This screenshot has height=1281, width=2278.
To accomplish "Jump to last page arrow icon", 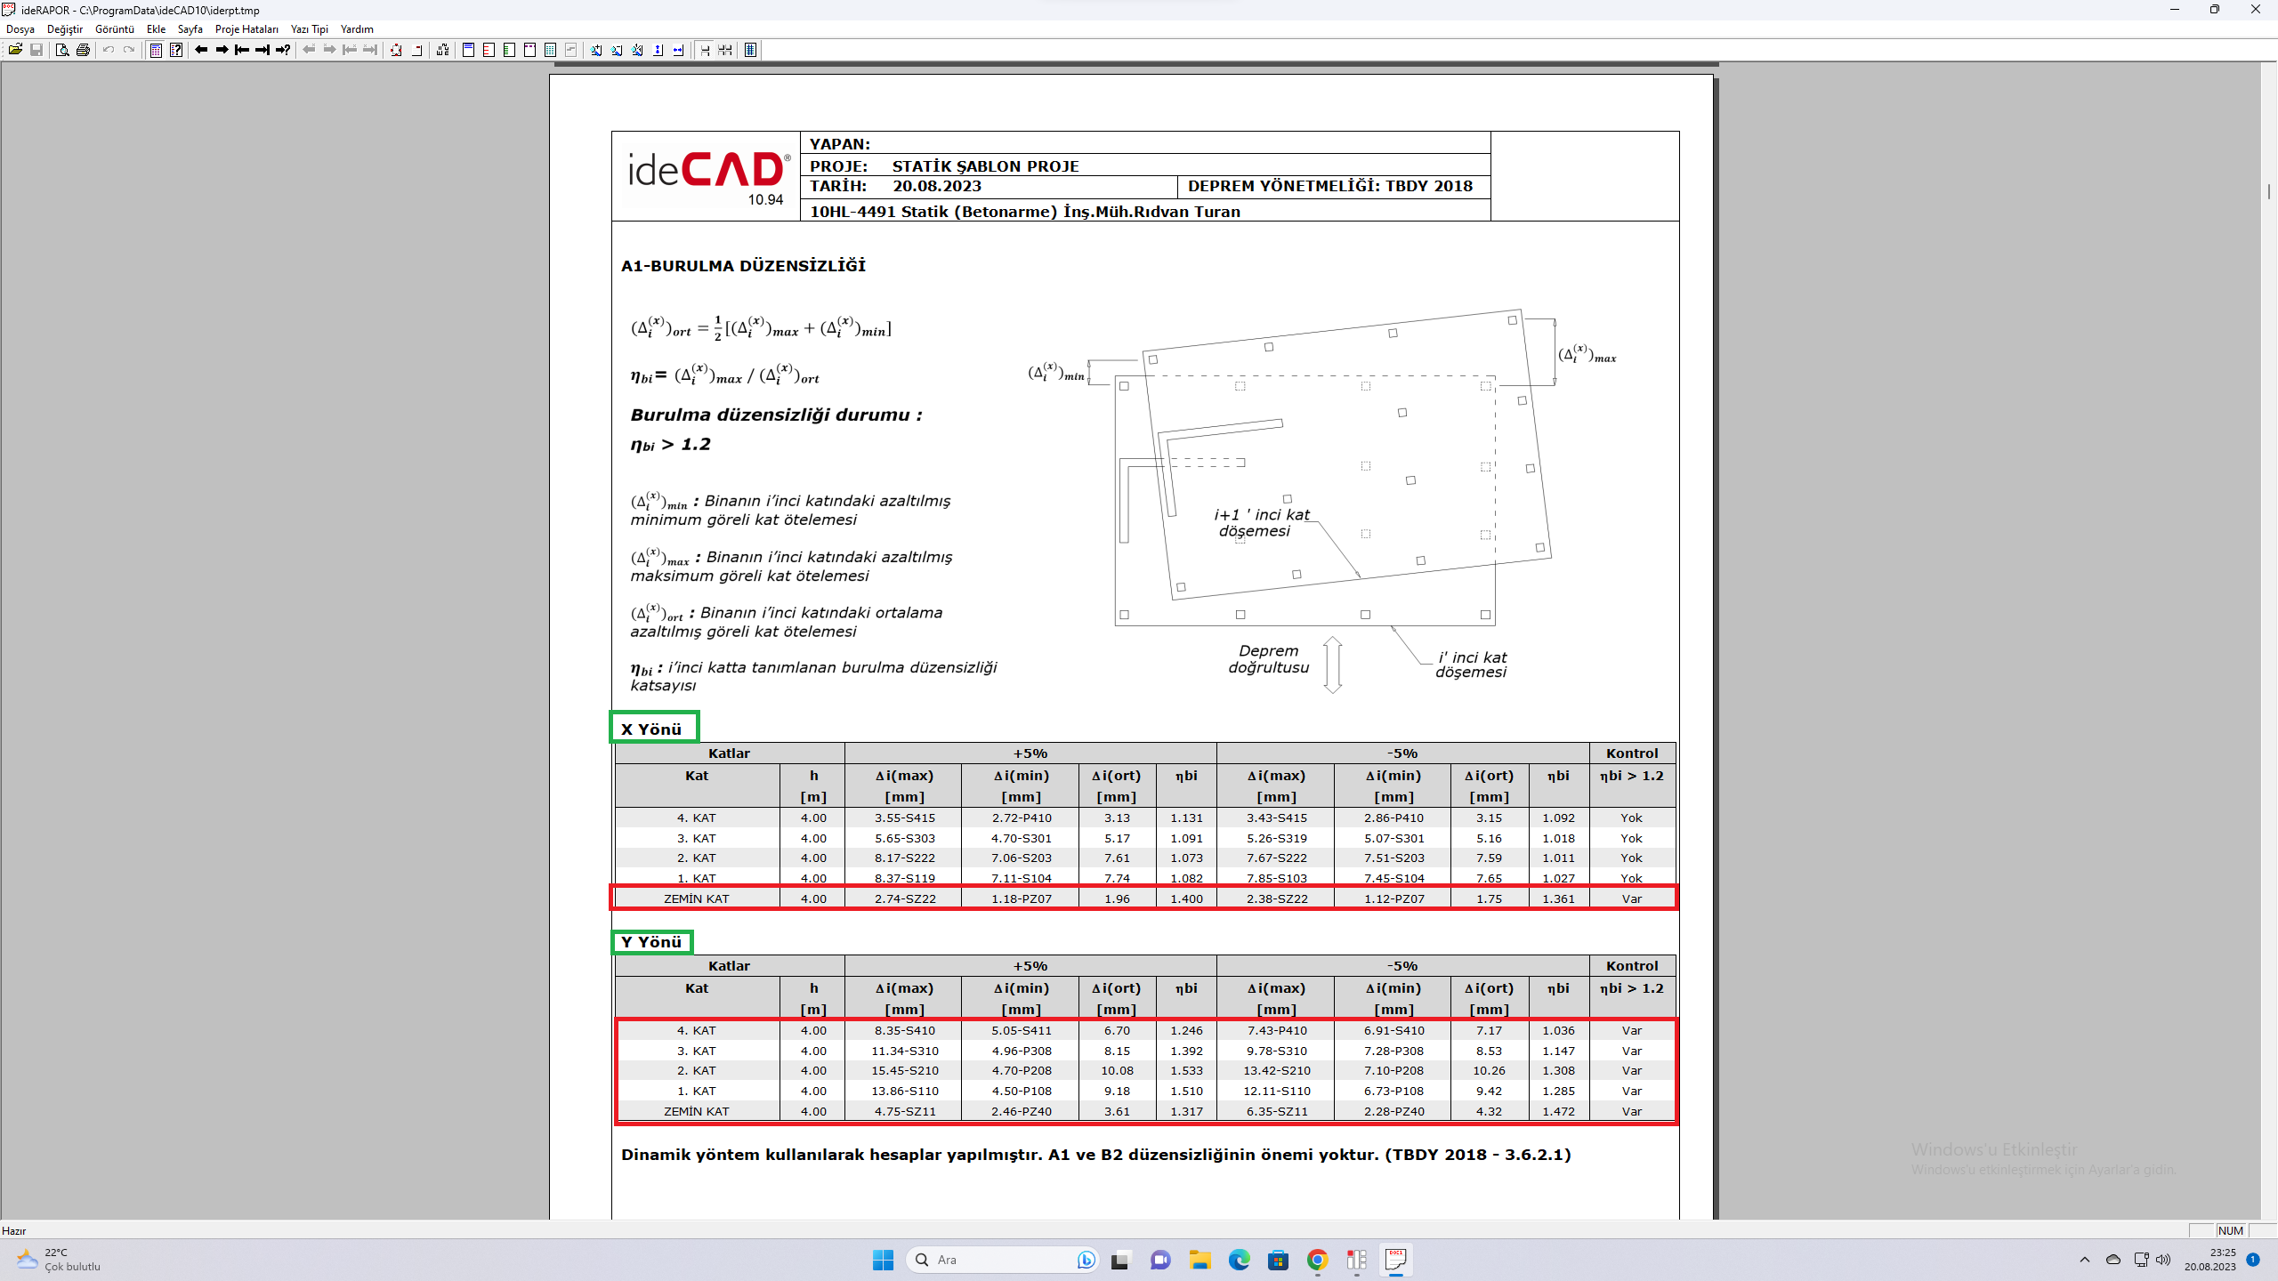I will click(263, 50).
